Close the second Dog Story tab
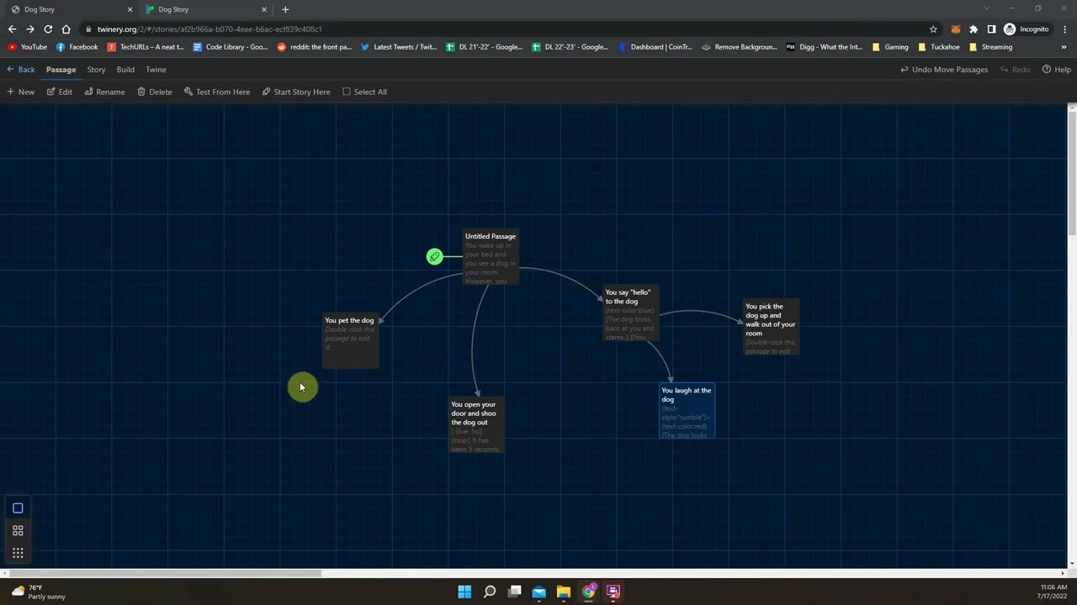The height and width of the screenshot is (605, 1077). click(x=264, y=9)
